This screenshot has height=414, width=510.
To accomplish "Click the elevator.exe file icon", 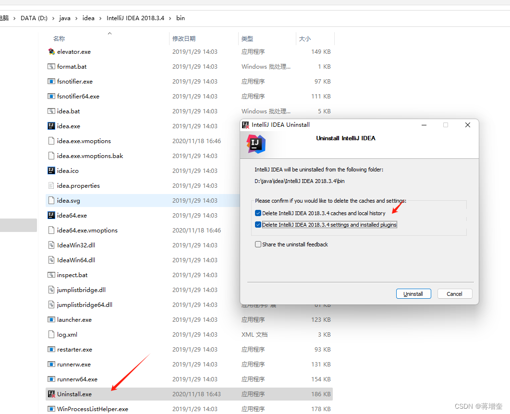I will pos(51,52).
